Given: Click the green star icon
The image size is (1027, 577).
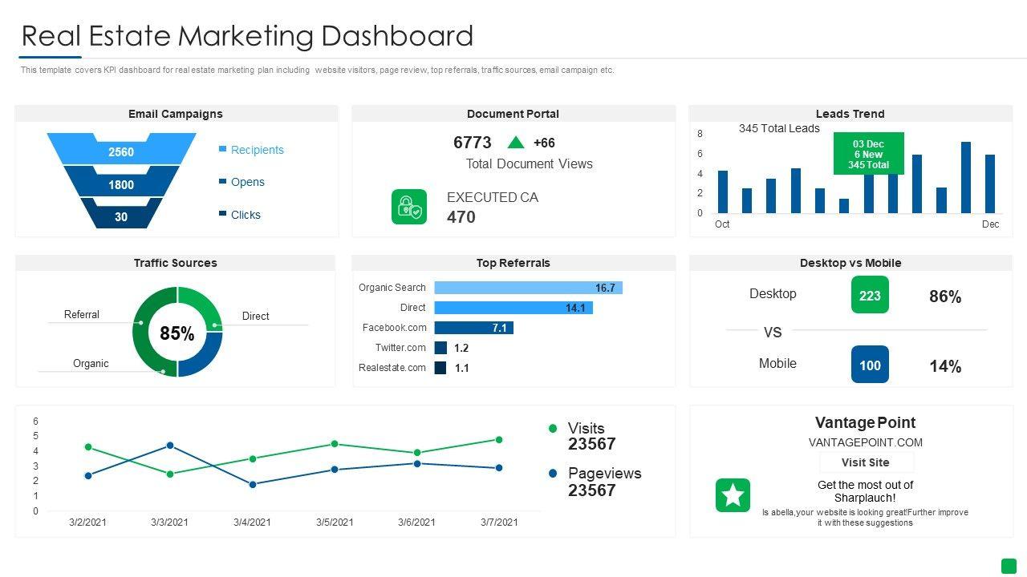Looking at the screenshot, I should (x=733, y=495).
